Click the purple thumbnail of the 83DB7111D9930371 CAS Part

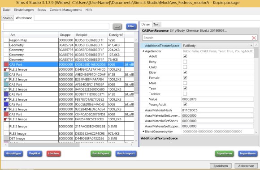(x=6, y=94)
